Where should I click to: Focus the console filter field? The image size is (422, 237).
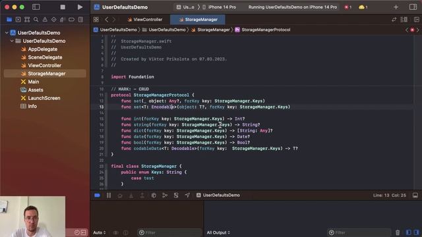coord(359,232)
